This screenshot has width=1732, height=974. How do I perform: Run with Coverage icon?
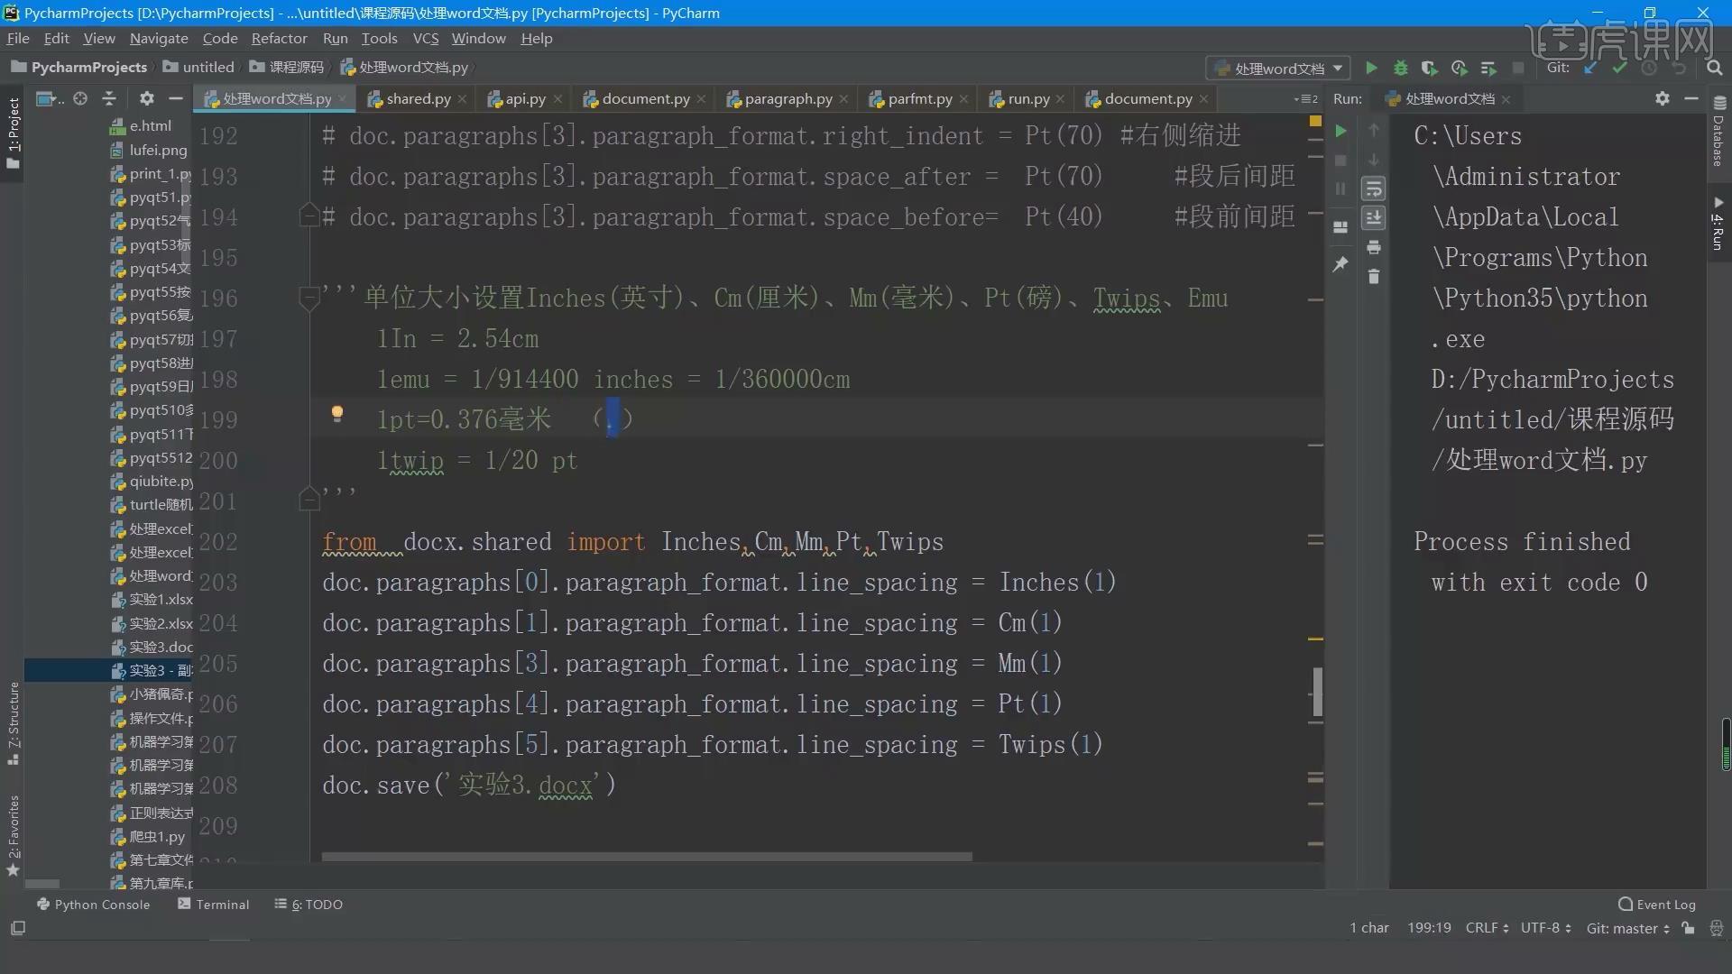point(1430,68)
